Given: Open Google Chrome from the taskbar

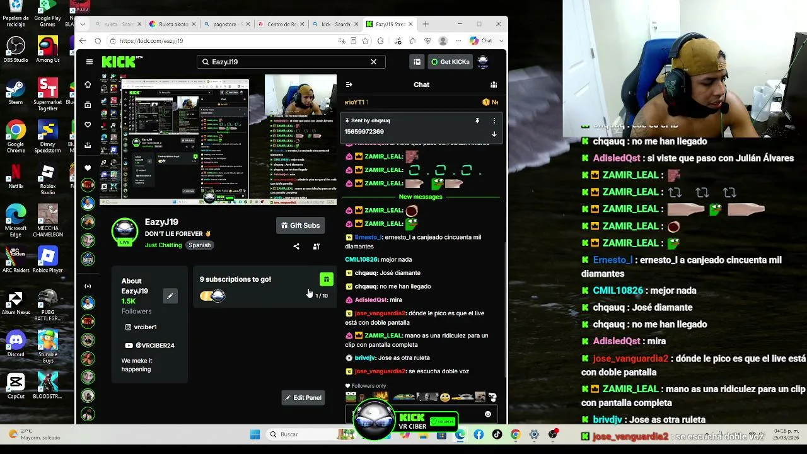Looking at the screenshot, I should pos(516,434).
